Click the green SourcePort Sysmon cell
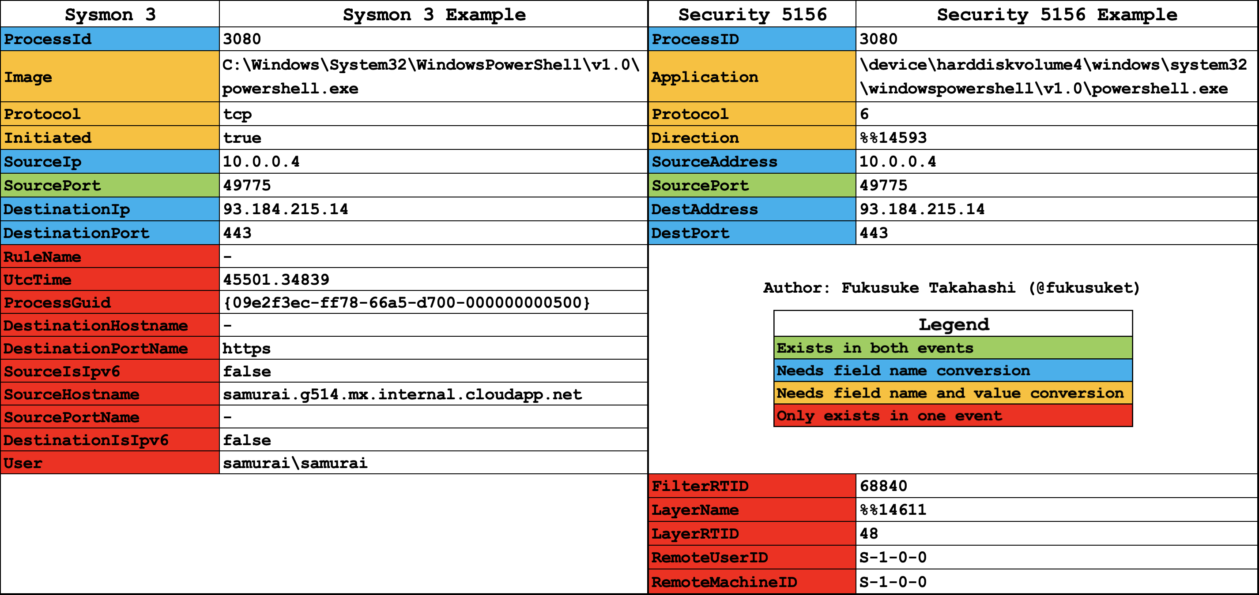1259x595 pixels. pos(110,186)
